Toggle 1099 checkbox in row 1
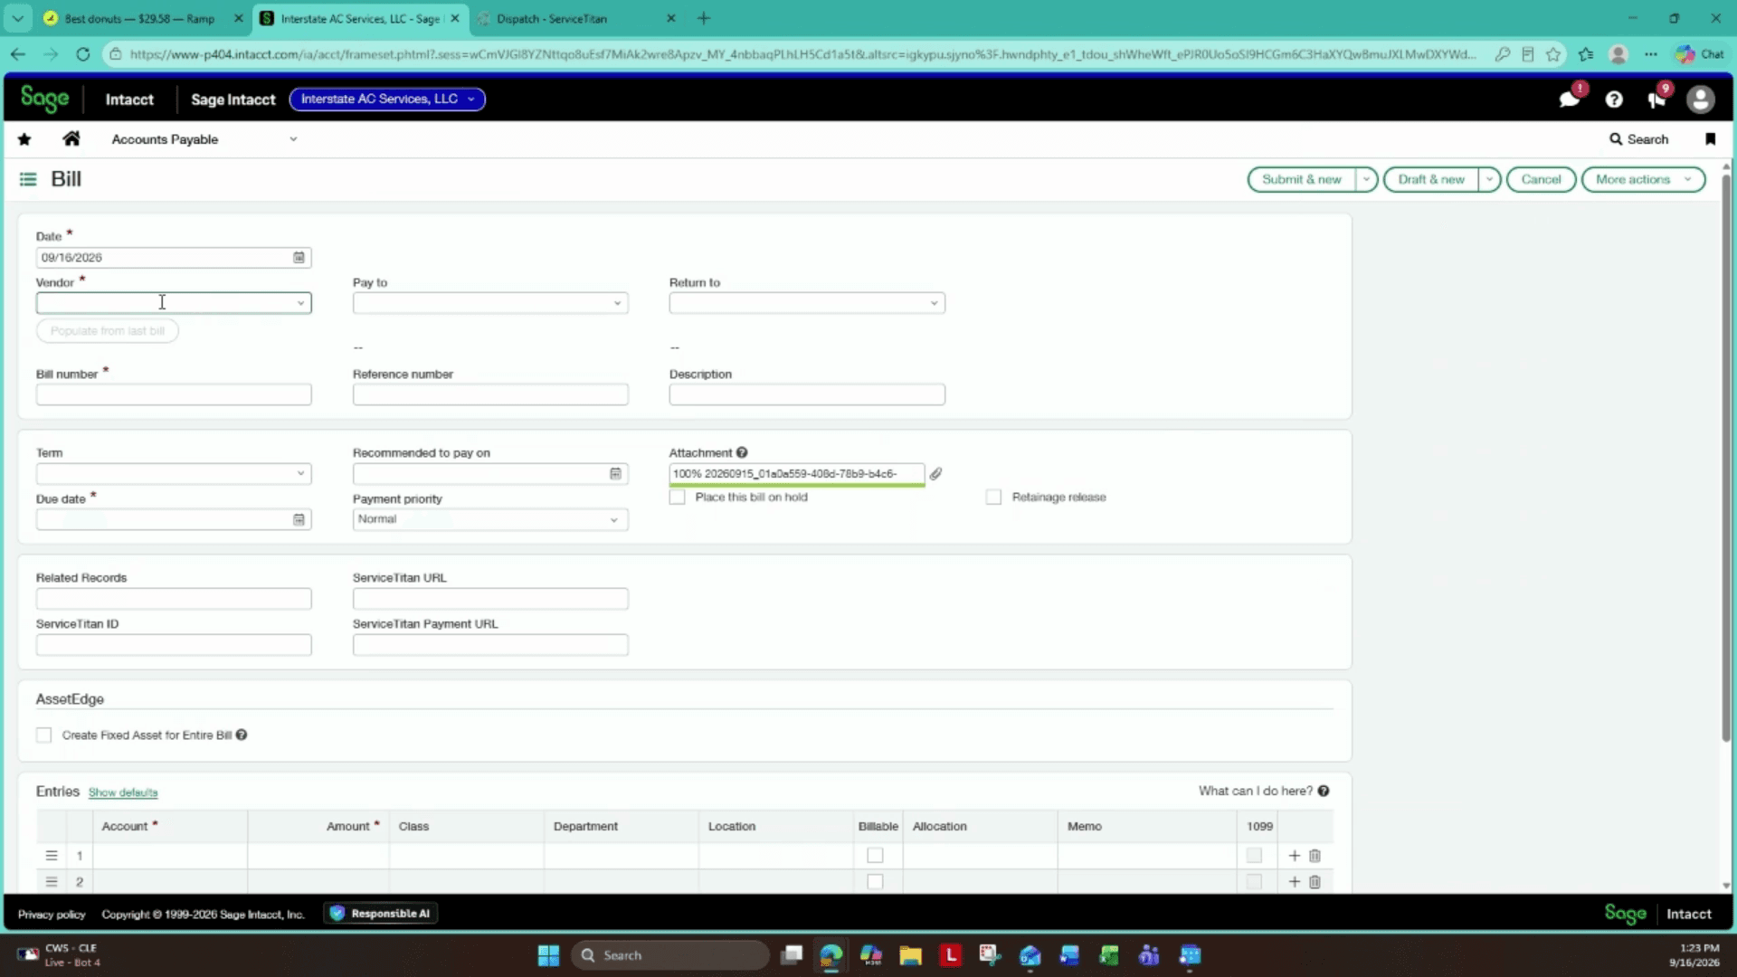The height and width of the screenshot is (977, 1737). pyautogui.click(x=1254, y=856)
